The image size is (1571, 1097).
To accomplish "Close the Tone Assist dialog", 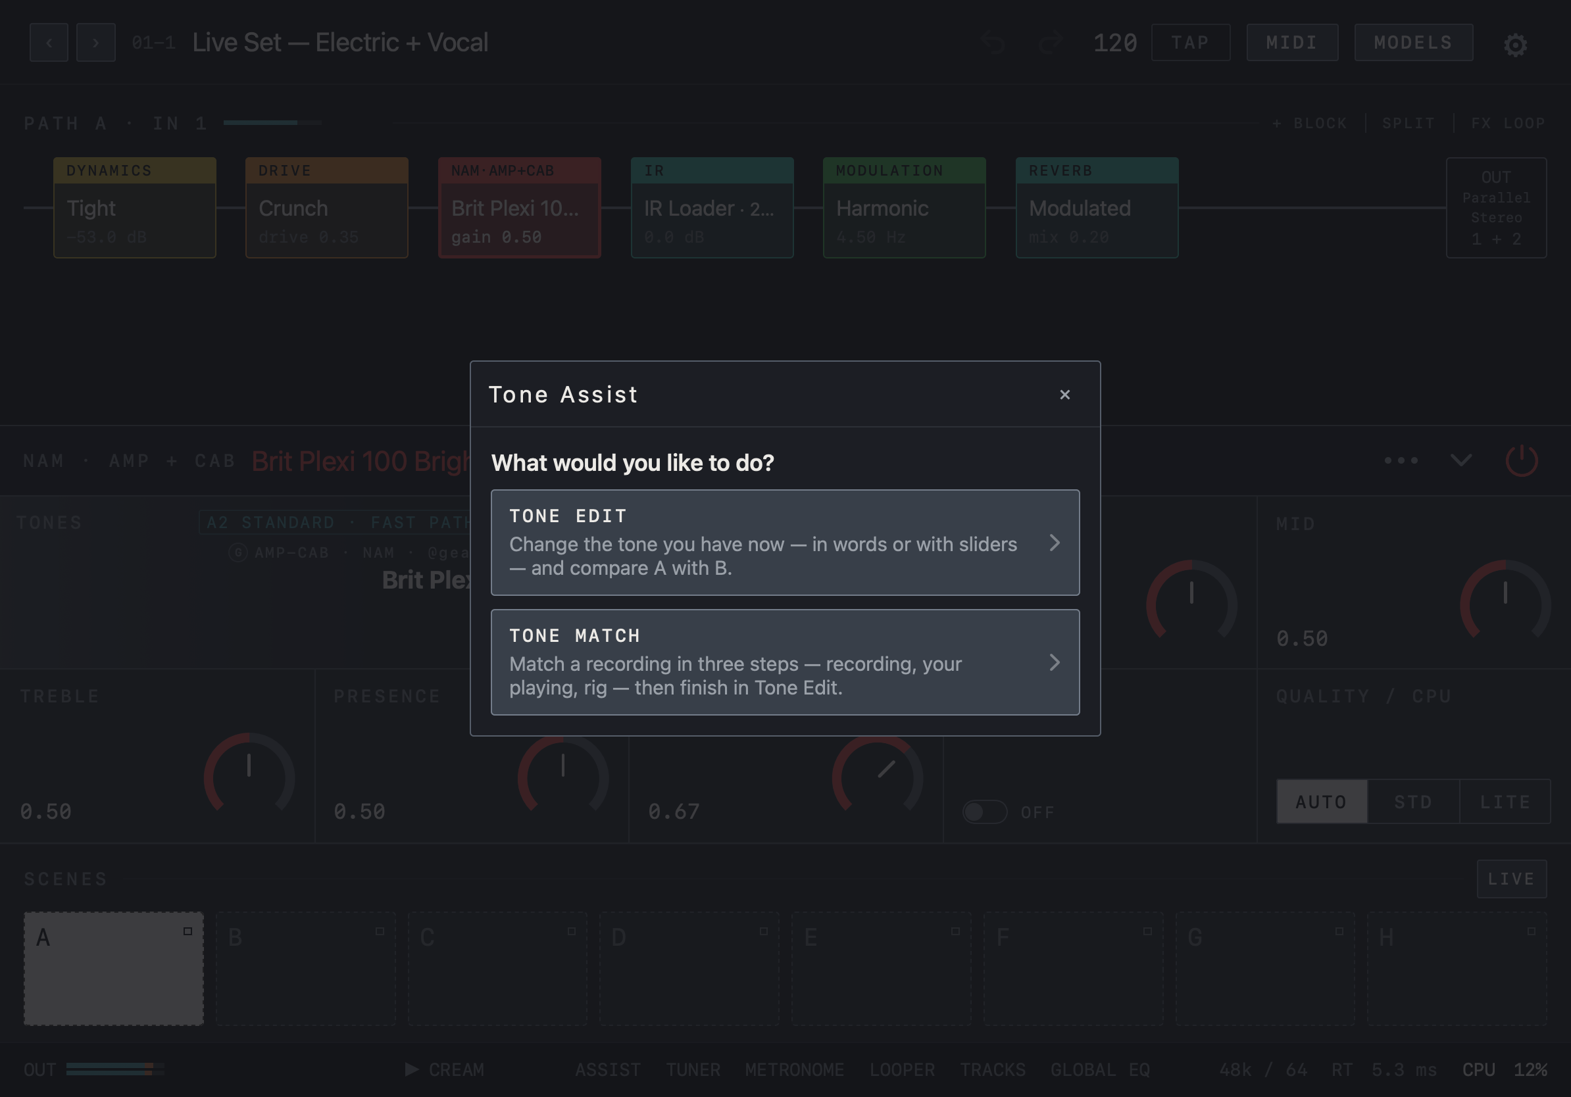I will [x=1064, y=395].
